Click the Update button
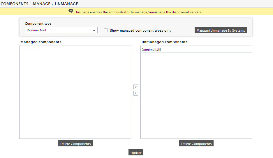This screenshot has width=273, height=158. point(136,152)
